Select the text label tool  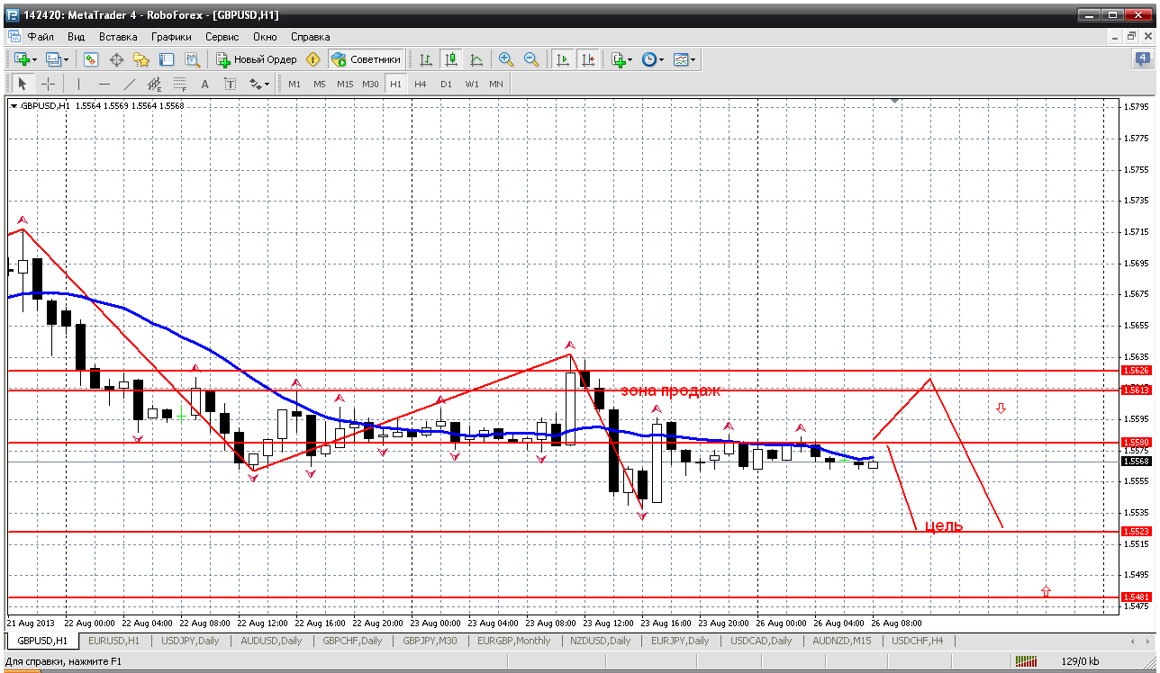pyautogui.click(x=230, y=84)
